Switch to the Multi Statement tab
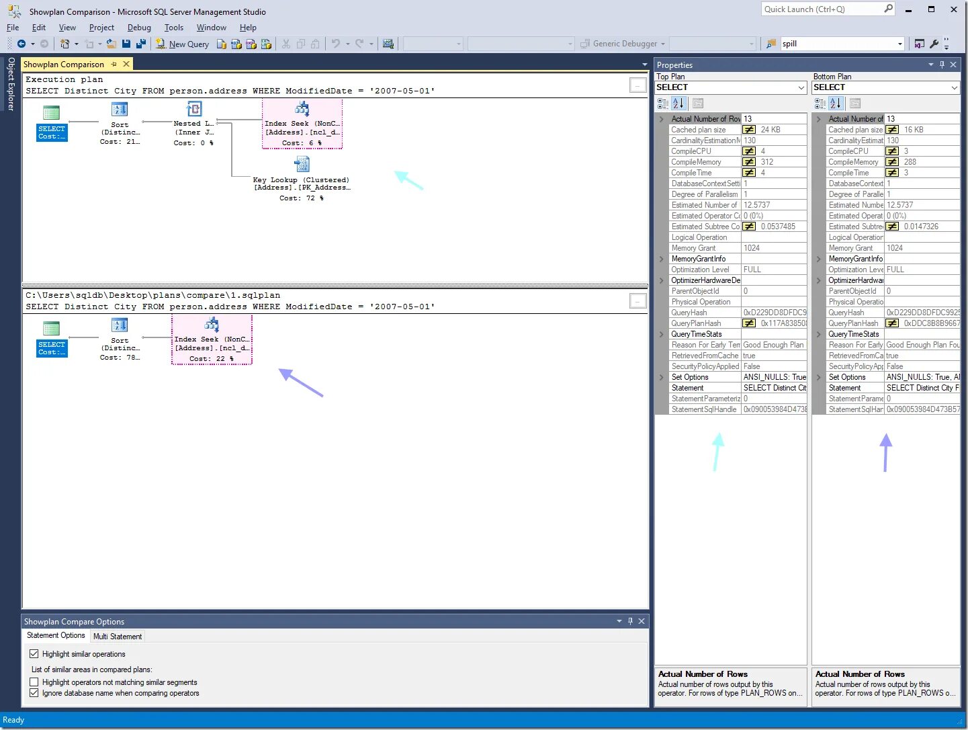Screen dimensions: 968x730 pyautogui.click(x=118, y=636)
